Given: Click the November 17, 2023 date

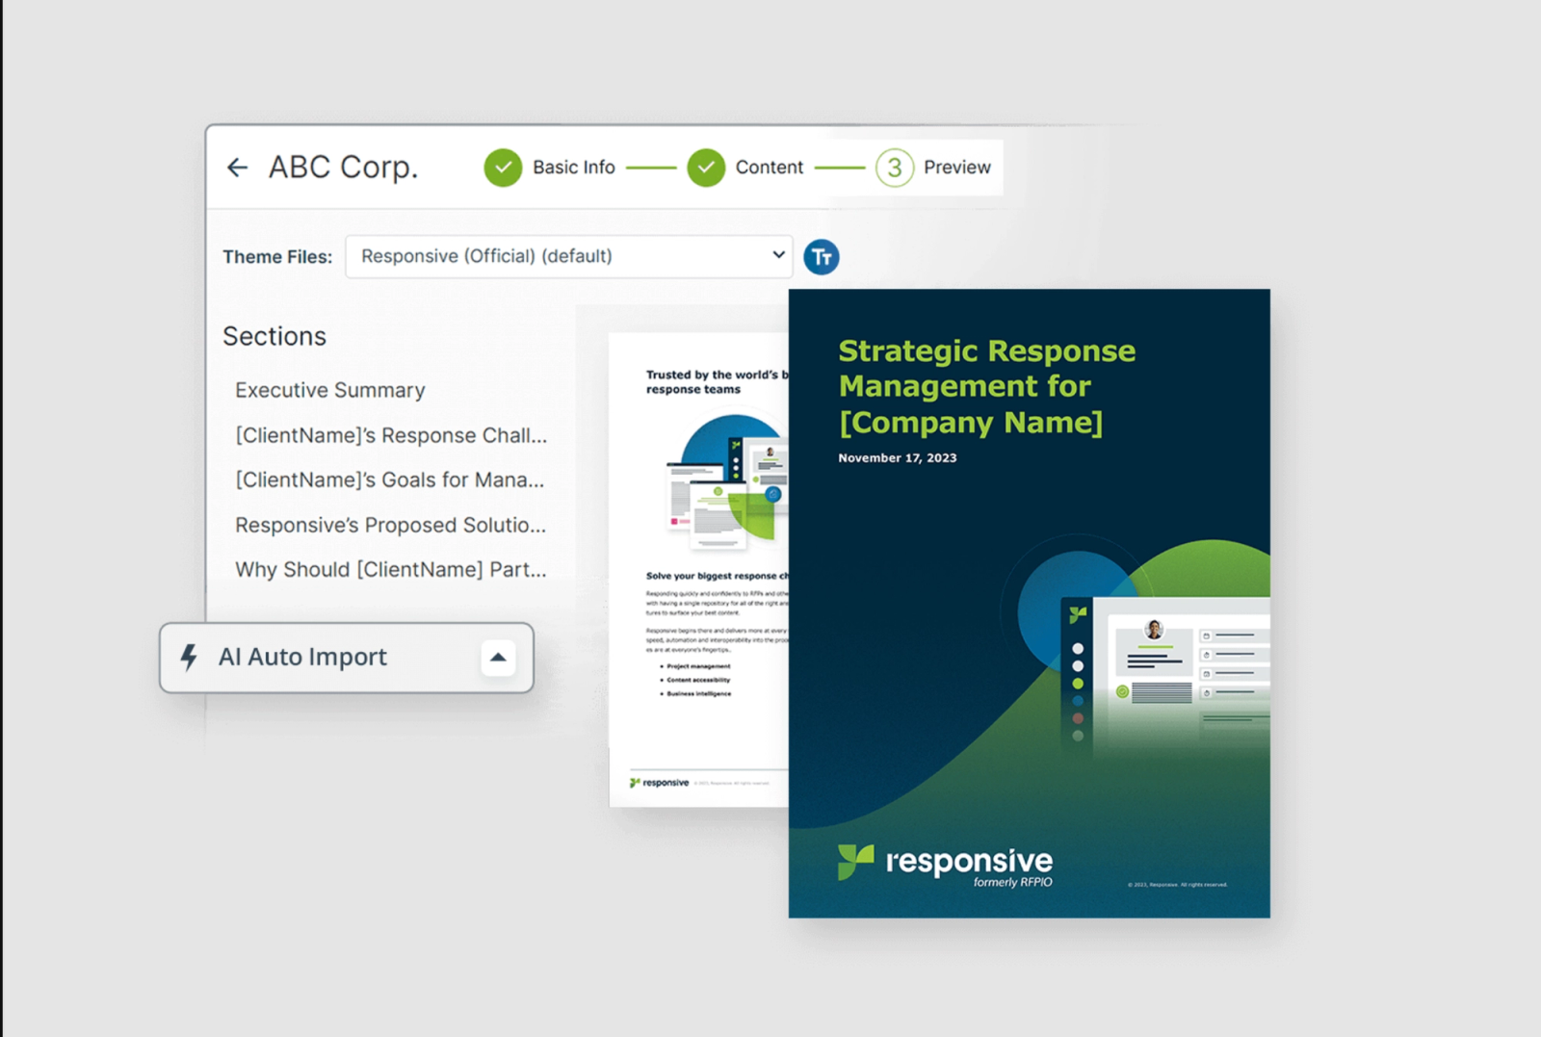Looking at the screenshot, I should (x=898, y=458).
